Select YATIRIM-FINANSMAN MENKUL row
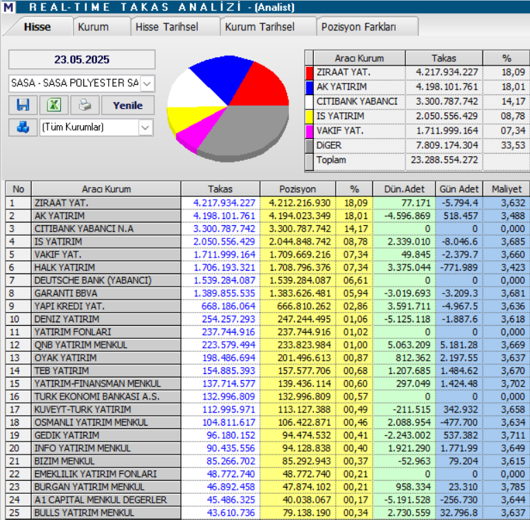The height and width of the screenshot is (520, 530). click(267, 384)
